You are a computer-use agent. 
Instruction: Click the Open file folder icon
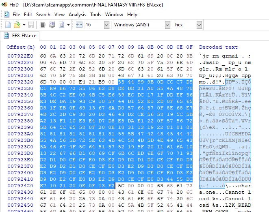point(17,25)
